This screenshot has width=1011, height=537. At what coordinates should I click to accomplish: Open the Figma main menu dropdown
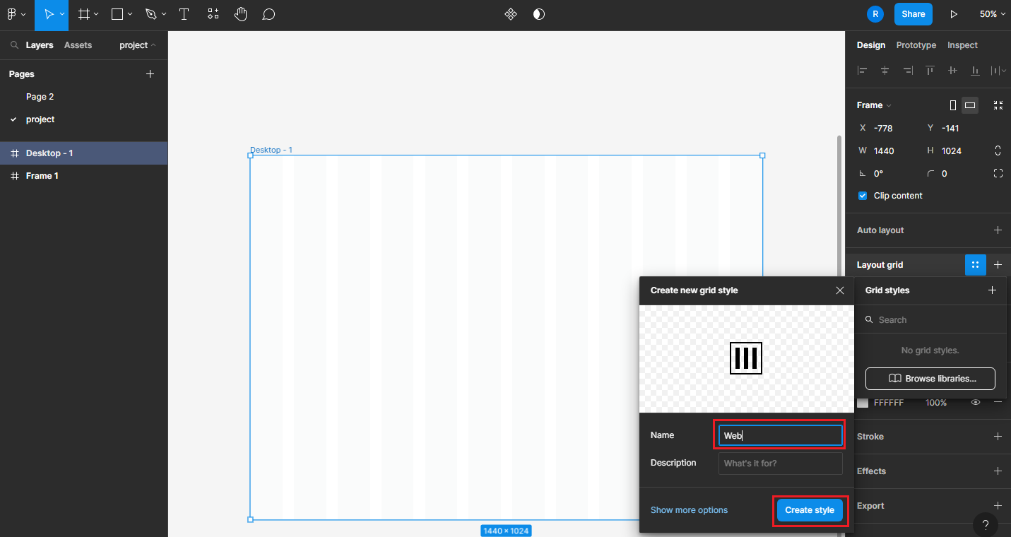16,14
